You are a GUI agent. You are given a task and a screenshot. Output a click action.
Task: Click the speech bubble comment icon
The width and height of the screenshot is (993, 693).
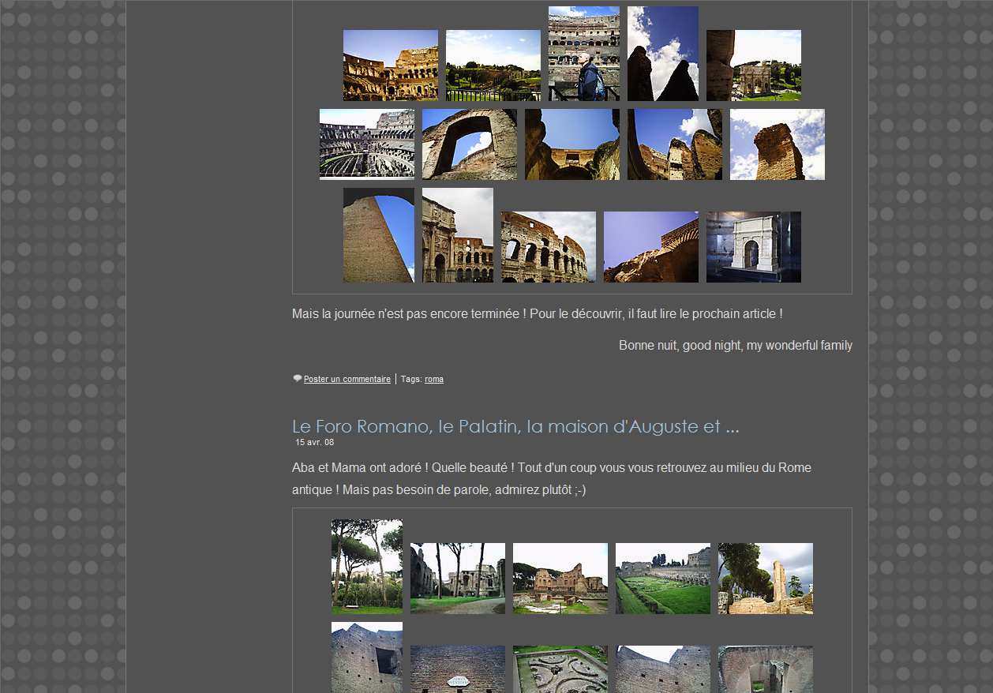pos(298,379)
